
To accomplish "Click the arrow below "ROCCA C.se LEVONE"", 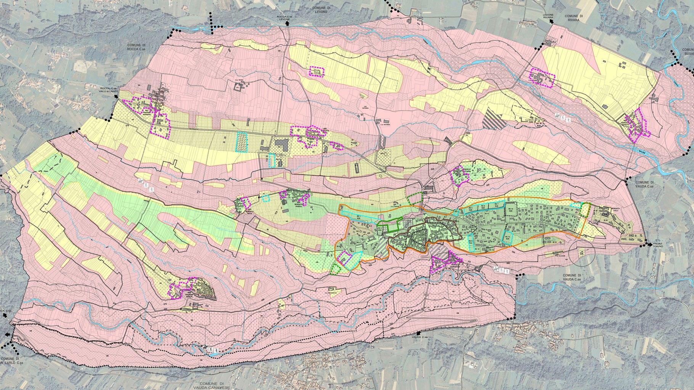I will pyautogui.click(x=288, y=24).
